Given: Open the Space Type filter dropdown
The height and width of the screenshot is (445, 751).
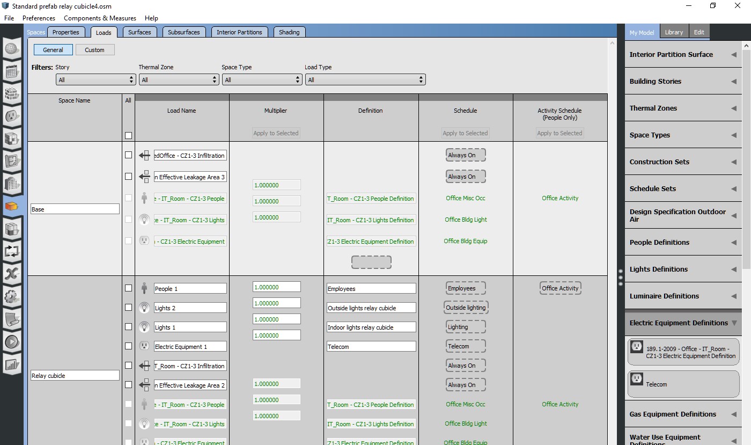Looking at the screenshot, I should [262, 79].
